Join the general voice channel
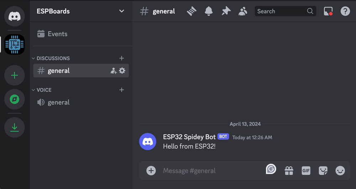The image size is (356, 189). click(x=58, y=102)
